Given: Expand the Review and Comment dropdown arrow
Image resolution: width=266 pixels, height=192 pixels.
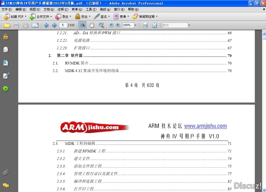Looking at the screenshot, I should tap(157, 16).
